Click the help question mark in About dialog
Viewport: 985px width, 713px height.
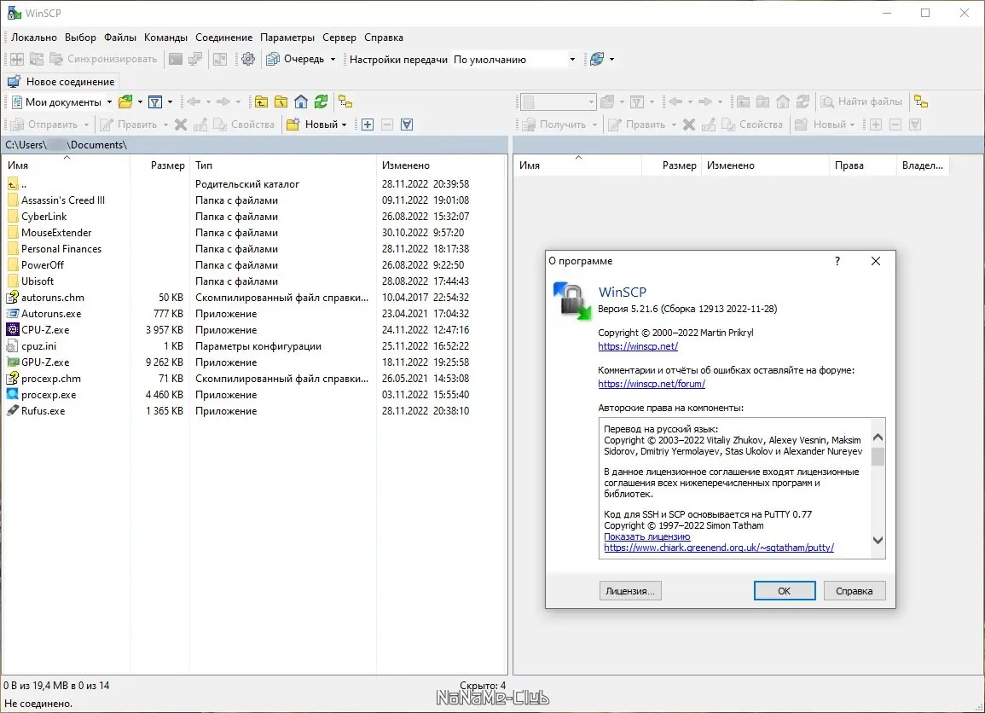[837, 262]
